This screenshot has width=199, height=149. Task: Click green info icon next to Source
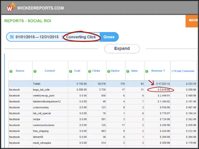coord(11,71)
